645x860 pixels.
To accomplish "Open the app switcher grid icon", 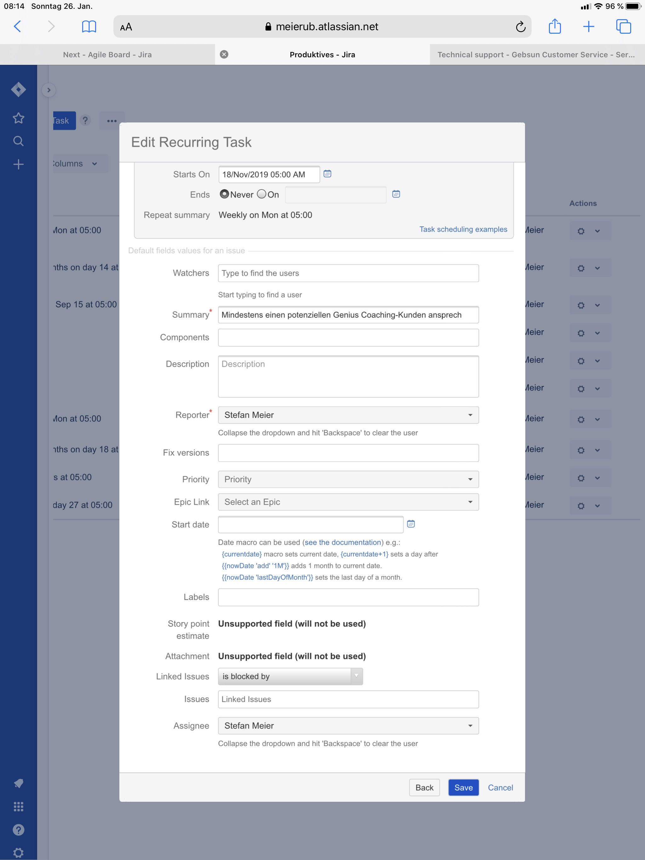I will [x=18, y=806].
